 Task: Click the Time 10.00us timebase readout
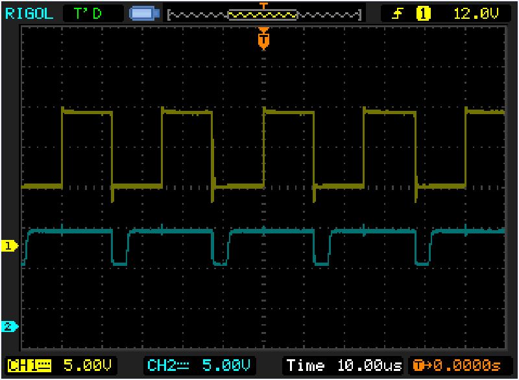pos(344,366)
